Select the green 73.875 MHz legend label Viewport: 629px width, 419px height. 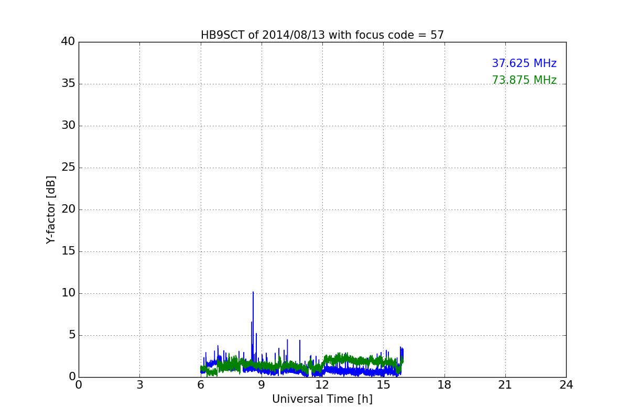[x=524, y=80]
